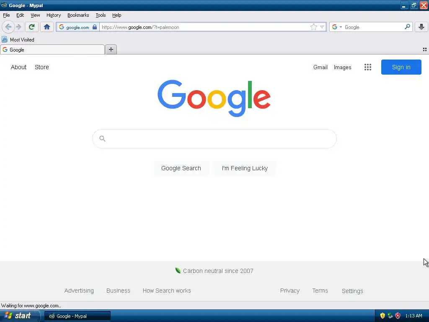Select the Google tab
The height and width of the screenshot is (322, 429).
point(52,49)
